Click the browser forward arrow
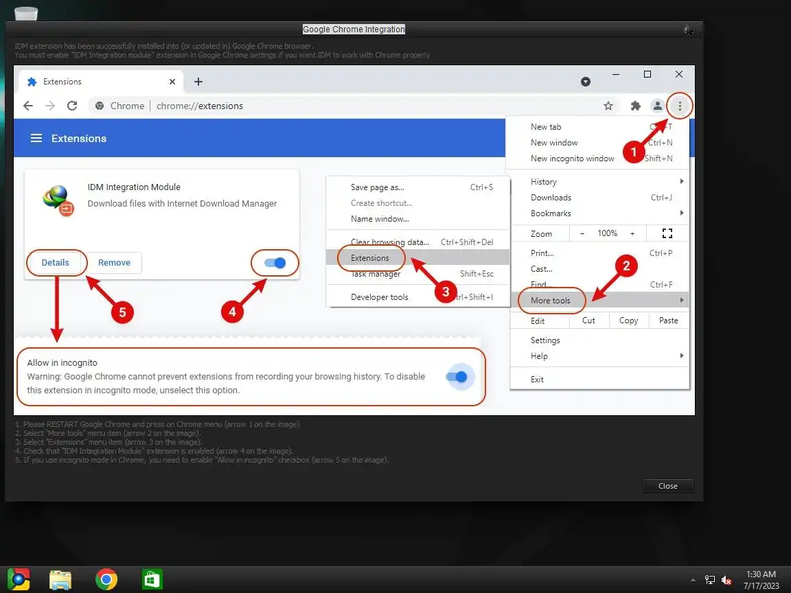Viewport: 791px width, 593px height. 50,106
